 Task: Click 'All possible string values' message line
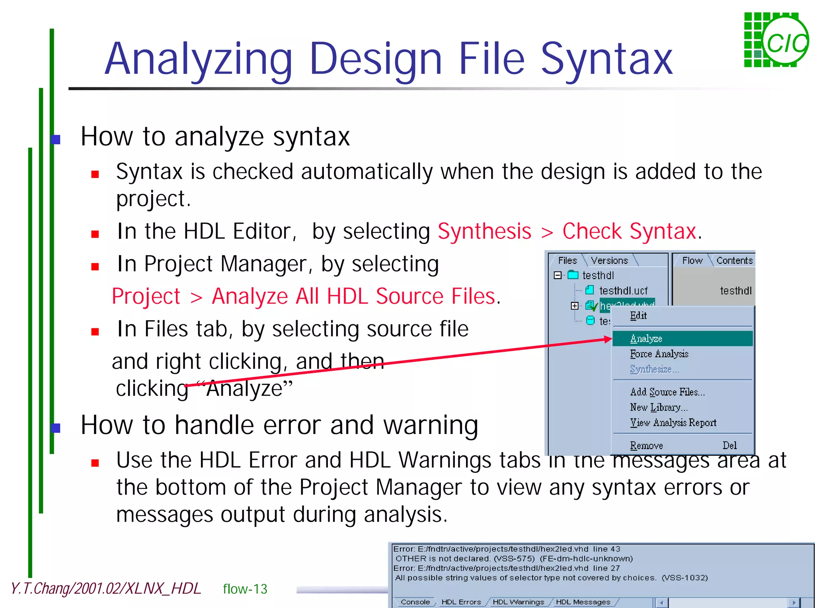pyautogui.click(x=551, y=578)
